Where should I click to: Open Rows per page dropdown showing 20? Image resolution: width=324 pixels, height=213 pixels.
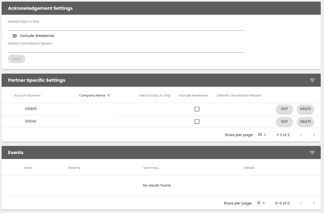tap(262, 135)
